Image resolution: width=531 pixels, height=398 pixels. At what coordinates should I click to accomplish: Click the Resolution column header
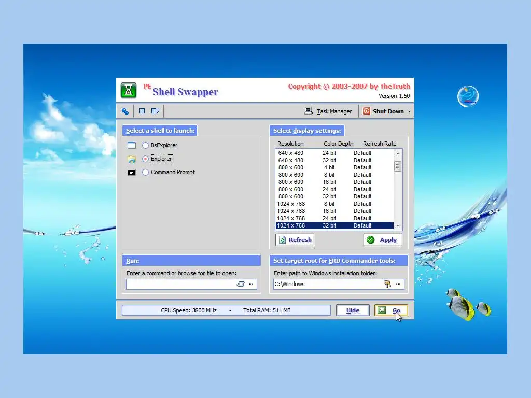tap(290, 144)
